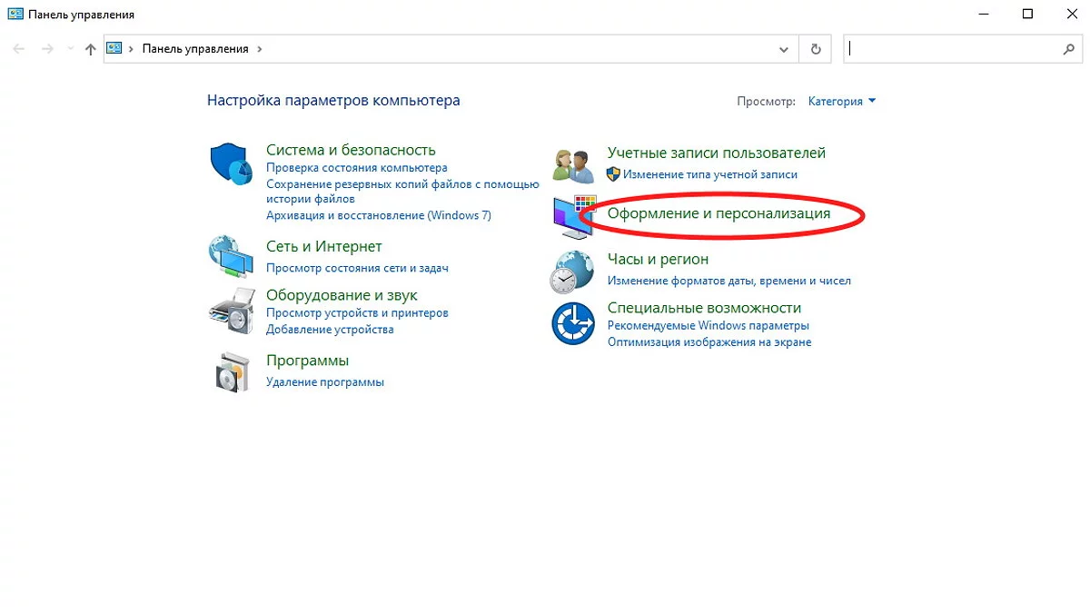Open the Категория view dropdown
Screen dimensions: 1090x613
[x=842, y=101]
